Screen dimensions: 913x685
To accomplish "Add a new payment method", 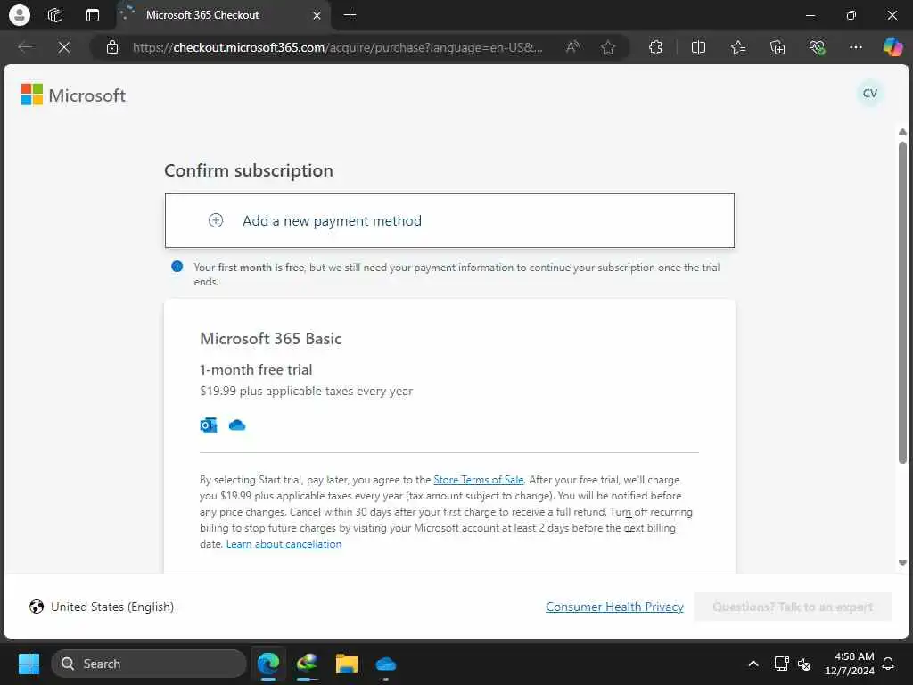I will [449, 221].
